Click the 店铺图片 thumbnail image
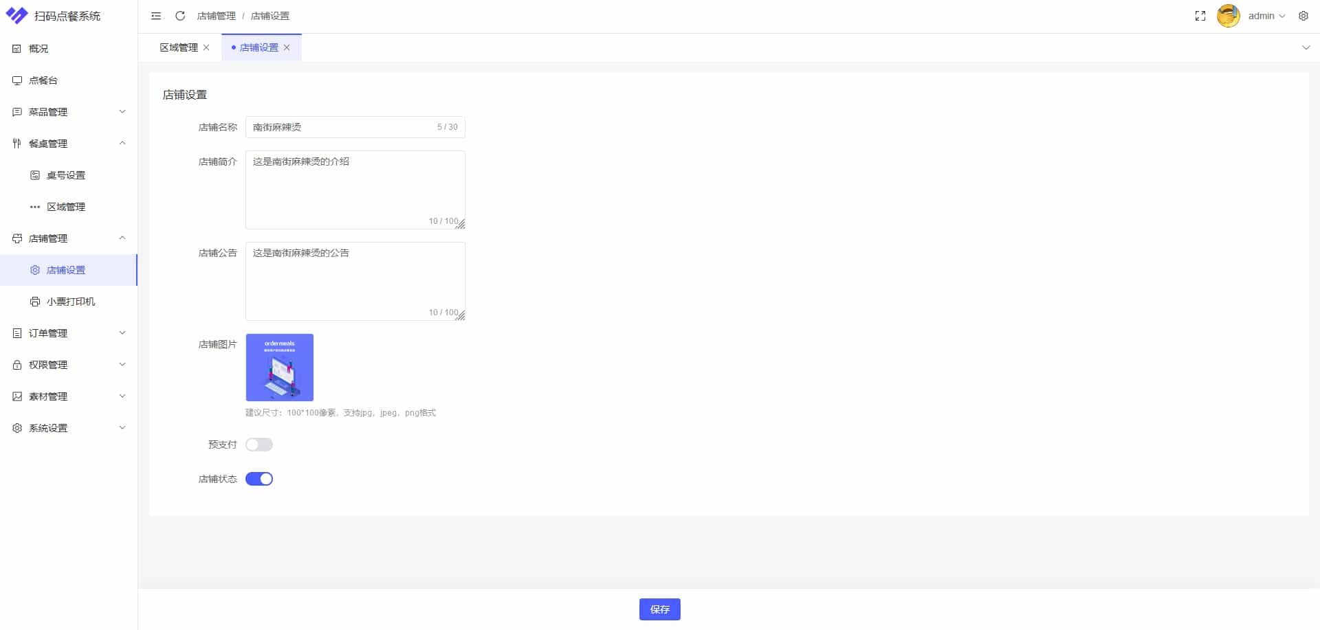Image resolution: width=1320 pixels, height=630 pixels. coord(280,368)
